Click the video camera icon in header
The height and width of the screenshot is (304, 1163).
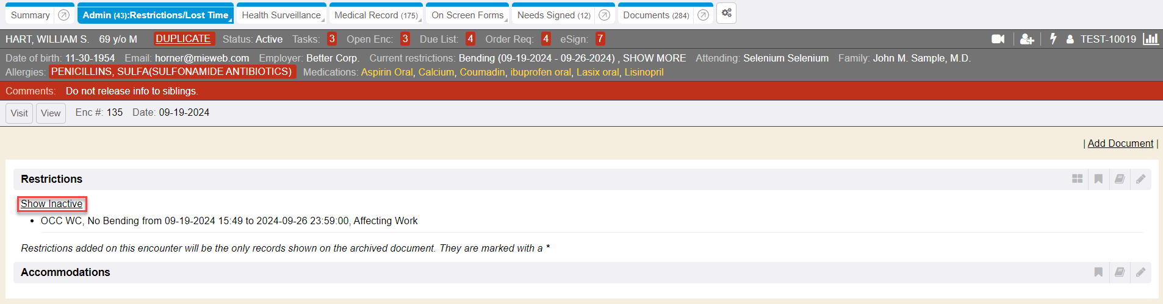(998, 39)
